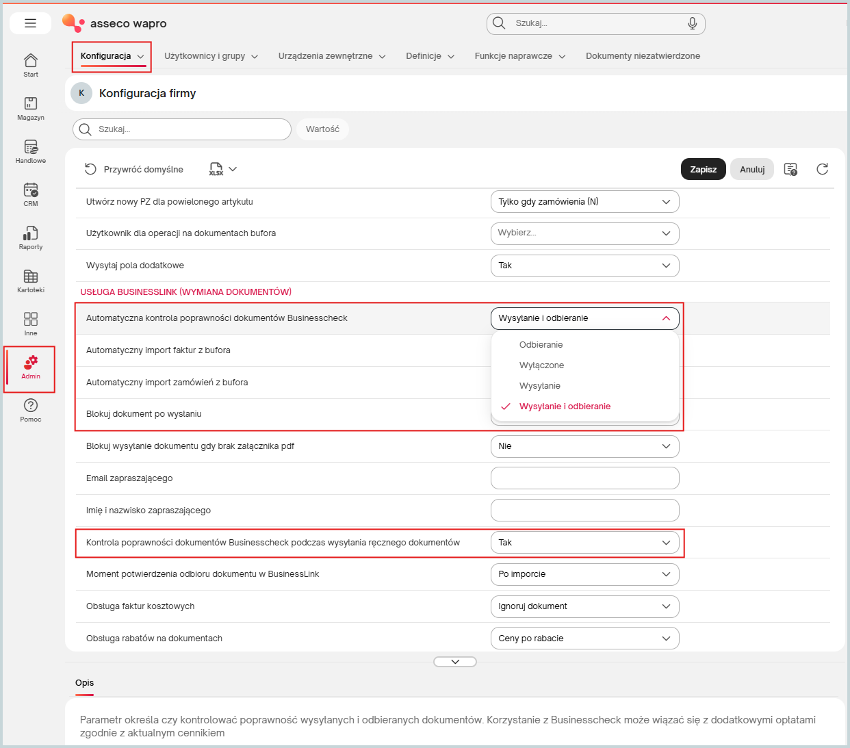The height and width of the screenshot is (748, 850).
Task: Click the Anuluj button
Action: pos(752,169)
